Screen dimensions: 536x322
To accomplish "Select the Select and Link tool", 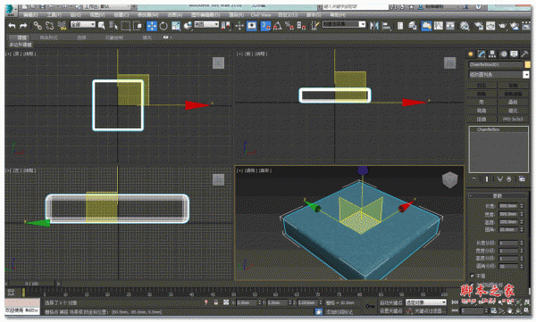I will pos(38,26).
